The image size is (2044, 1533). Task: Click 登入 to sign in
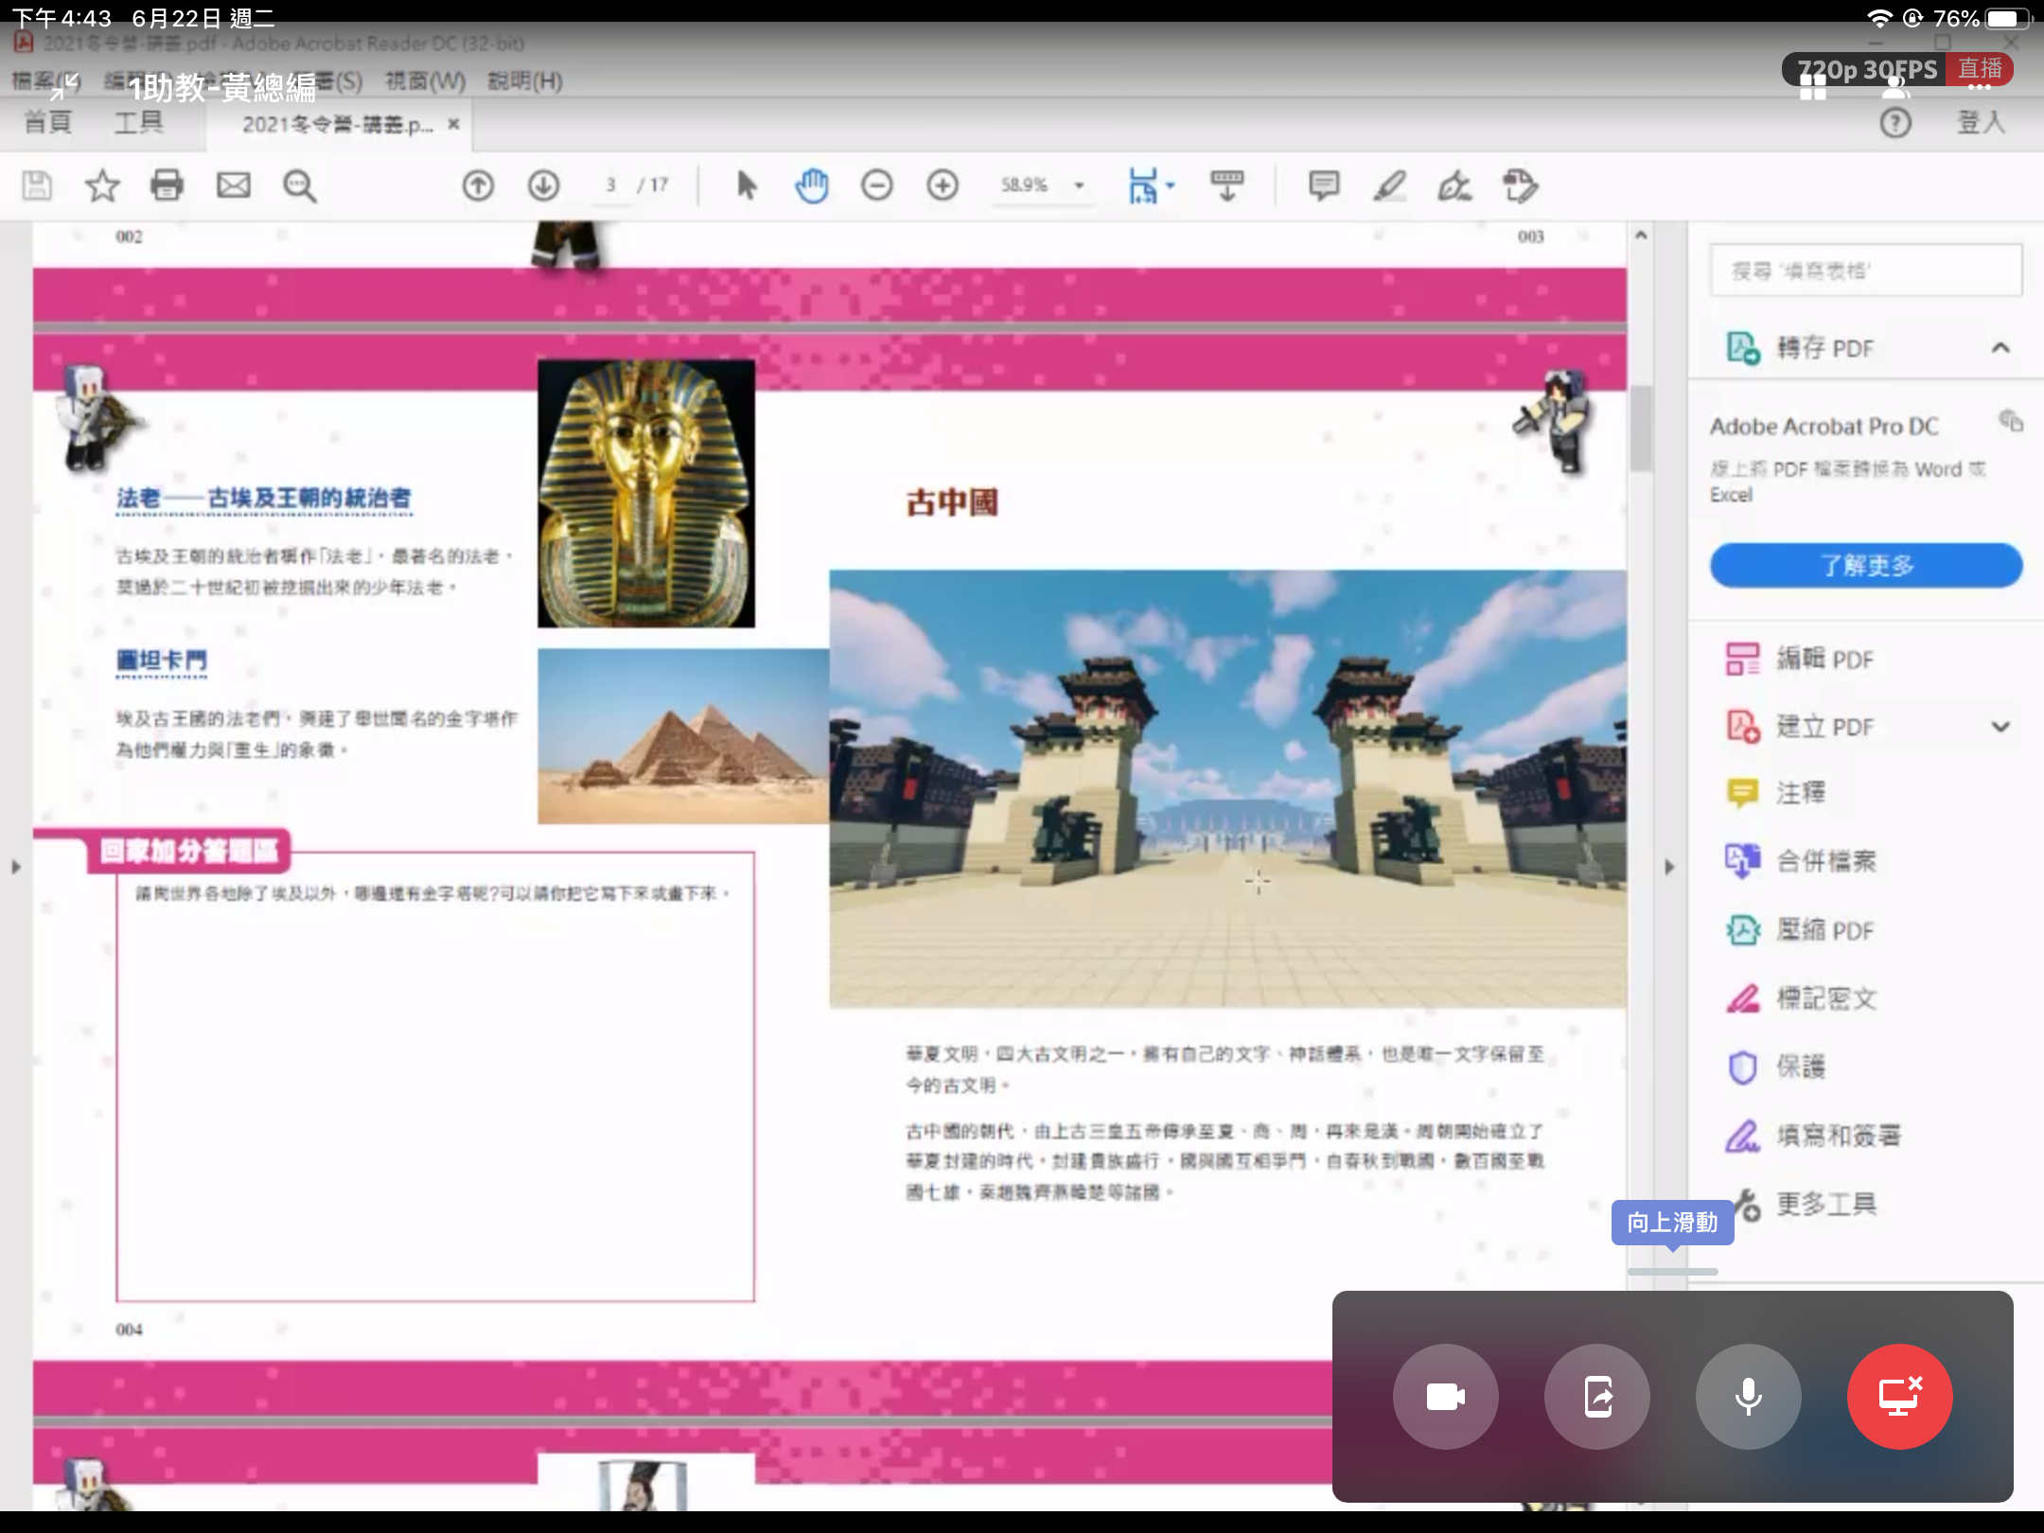coord(1980,123)
